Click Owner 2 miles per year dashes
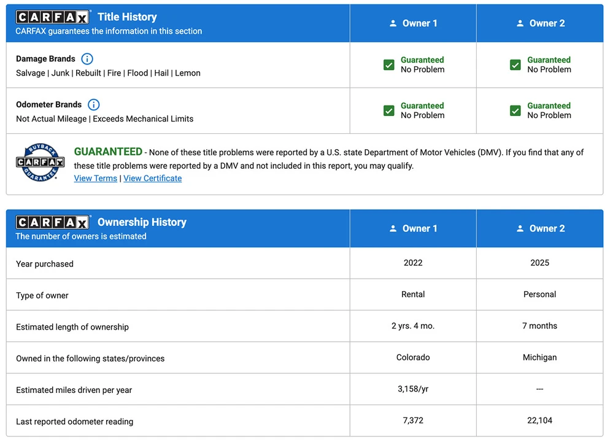Screen dimensions: 613x442 (x=539, y=389)
